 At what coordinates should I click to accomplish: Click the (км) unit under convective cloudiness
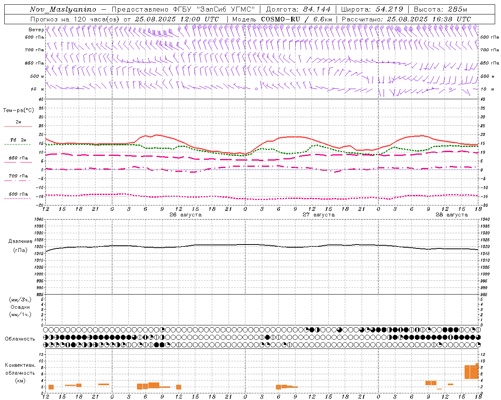20,380
